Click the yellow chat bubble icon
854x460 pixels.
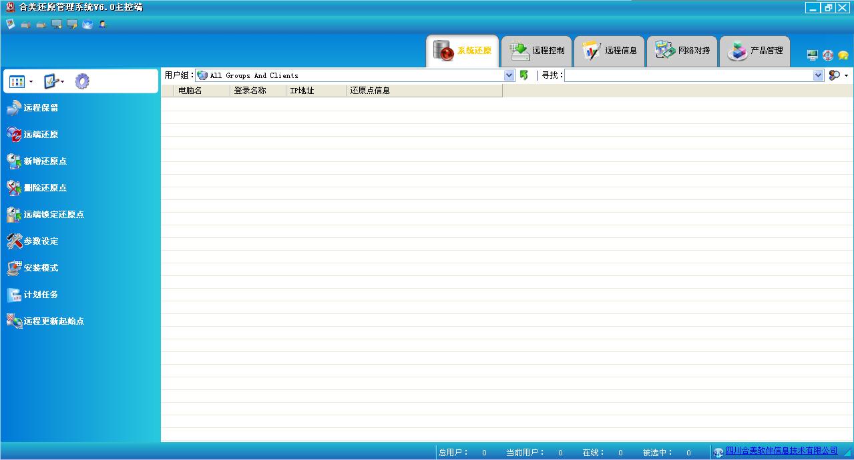point(843,55)
